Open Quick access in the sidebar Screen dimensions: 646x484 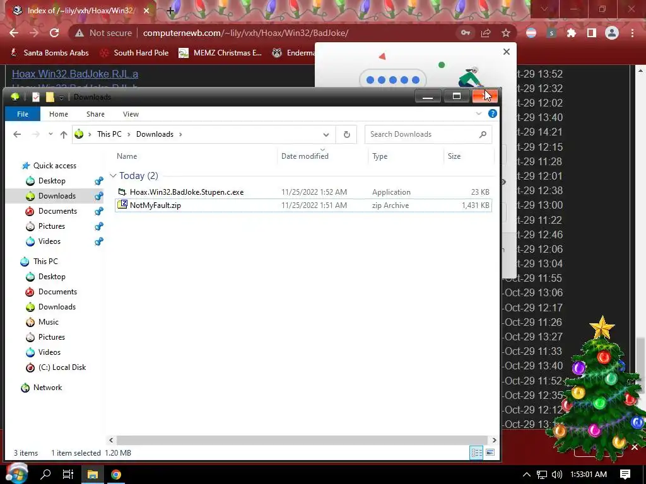click(54, 166)
